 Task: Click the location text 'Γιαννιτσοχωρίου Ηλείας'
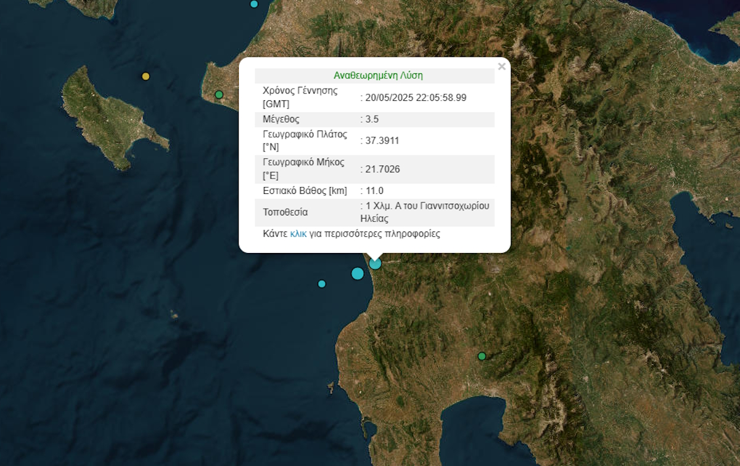click(425, 212)
